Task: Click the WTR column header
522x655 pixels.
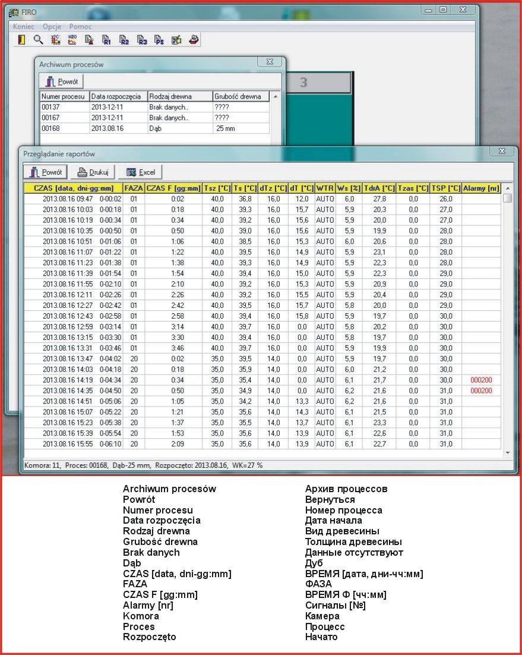Action: pos(325,188)
